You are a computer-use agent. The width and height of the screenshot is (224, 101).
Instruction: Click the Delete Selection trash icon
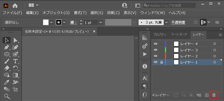(x=214, y=95)
